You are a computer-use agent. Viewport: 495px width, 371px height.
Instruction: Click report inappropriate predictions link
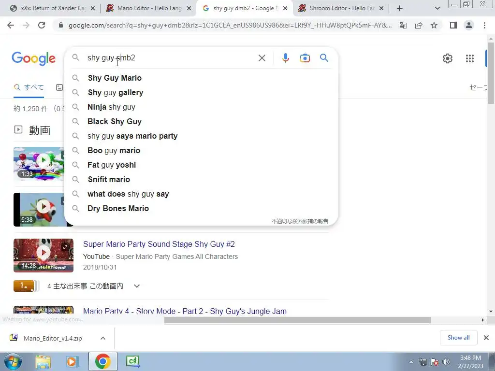tap(300, 221)
